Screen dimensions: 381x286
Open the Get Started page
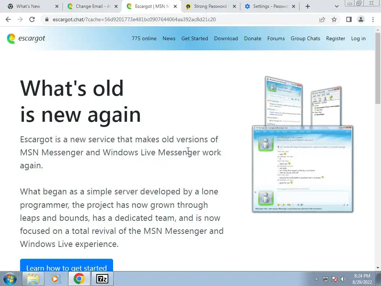[x=195, y=38]
